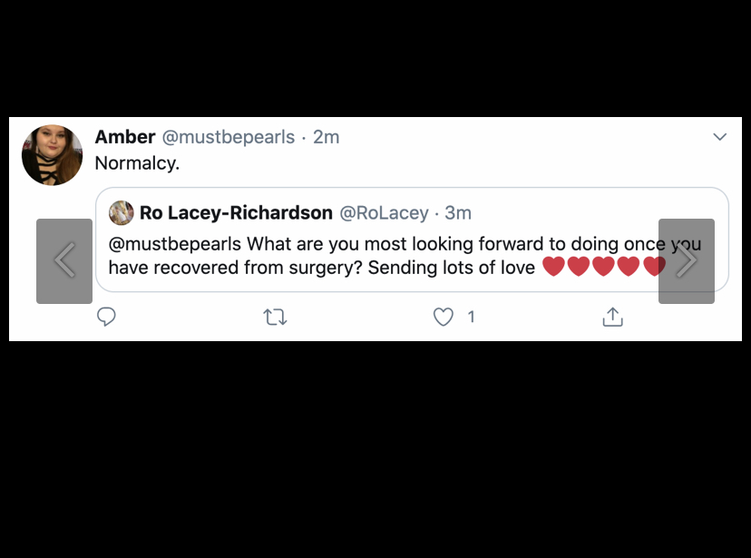Viewport: 751px width, 558px height.
Task: Visit the @mustbepearls handle beside Amber
Action: pyautogui.click(x=229, y=138)
